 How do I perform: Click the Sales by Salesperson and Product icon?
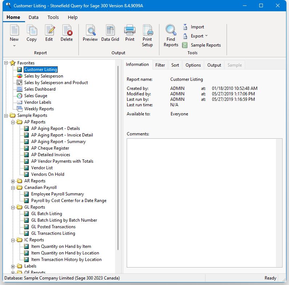pos(20,82)
